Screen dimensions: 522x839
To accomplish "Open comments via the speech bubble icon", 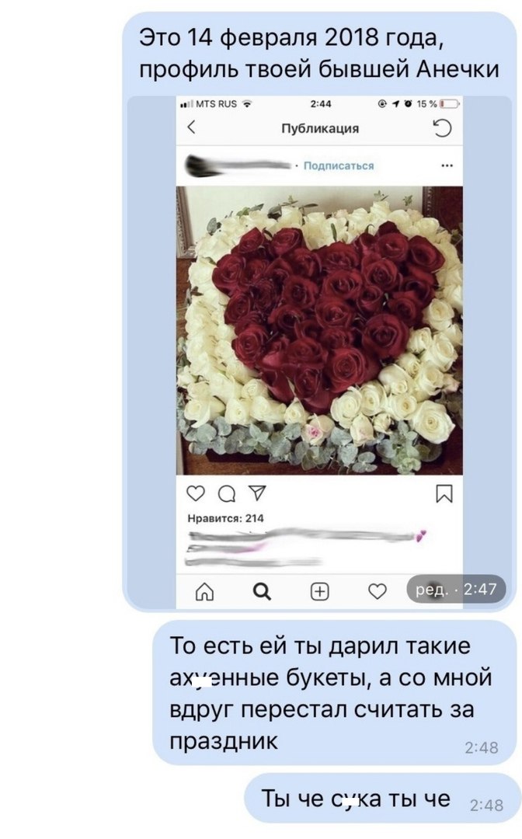I will pos(227,493).
